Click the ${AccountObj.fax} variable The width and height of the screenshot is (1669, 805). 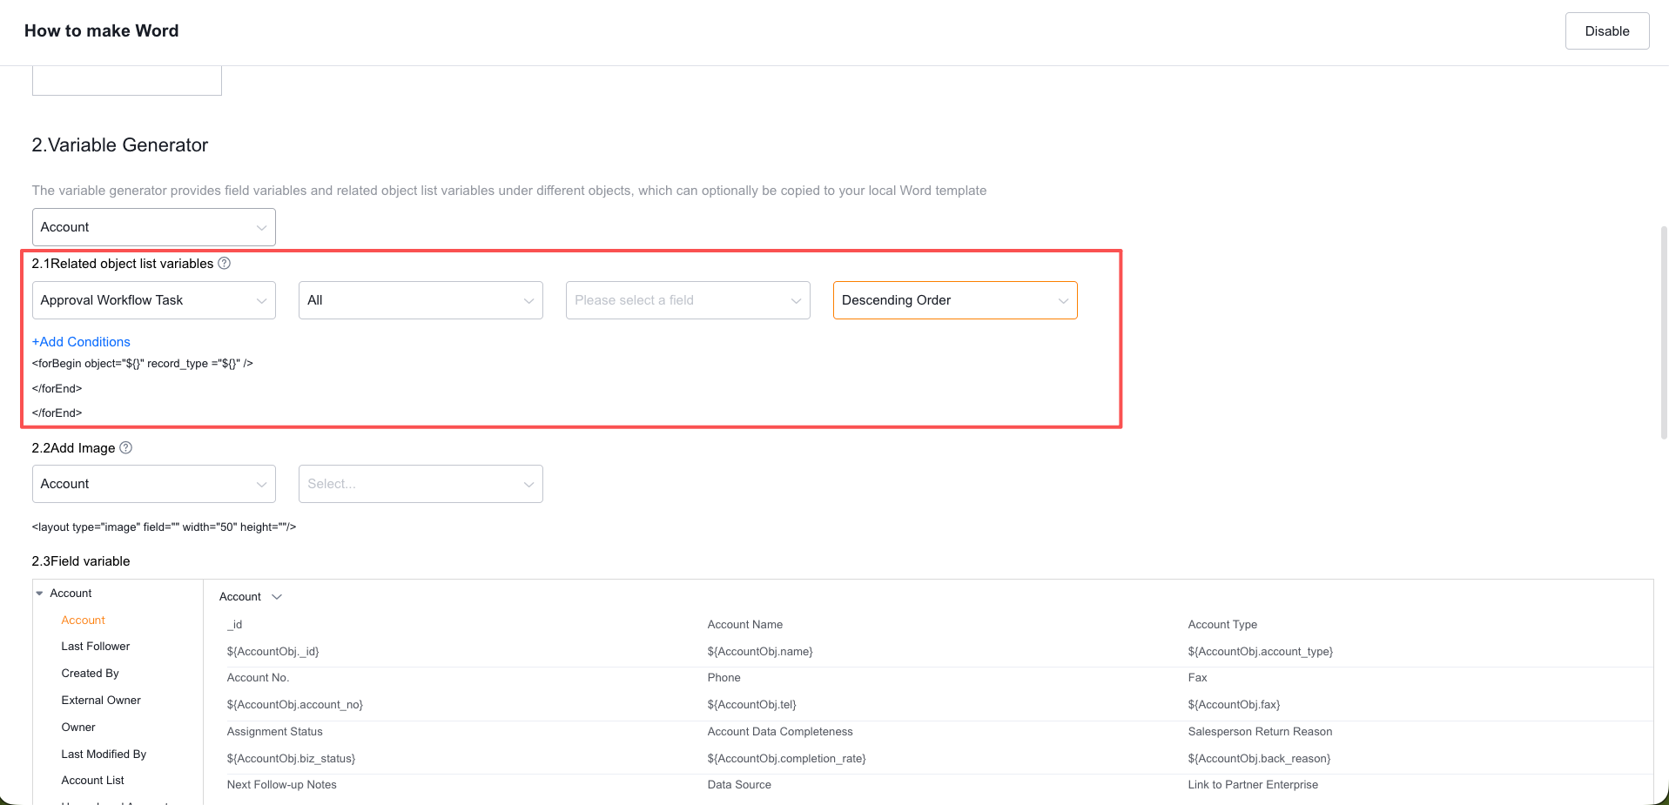pos(1234,705)
